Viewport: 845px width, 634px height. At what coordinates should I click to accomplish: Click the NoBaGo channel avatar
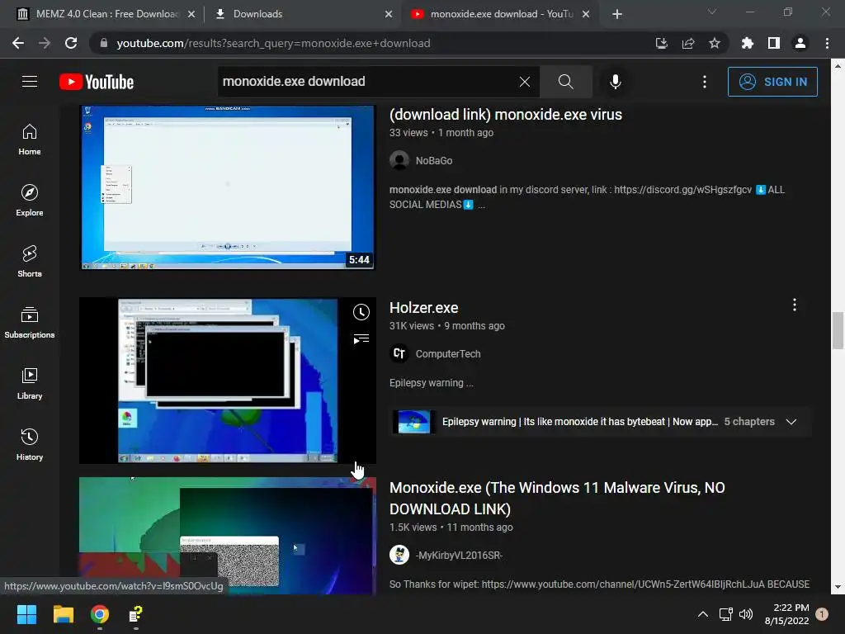[x=399, y=161]
